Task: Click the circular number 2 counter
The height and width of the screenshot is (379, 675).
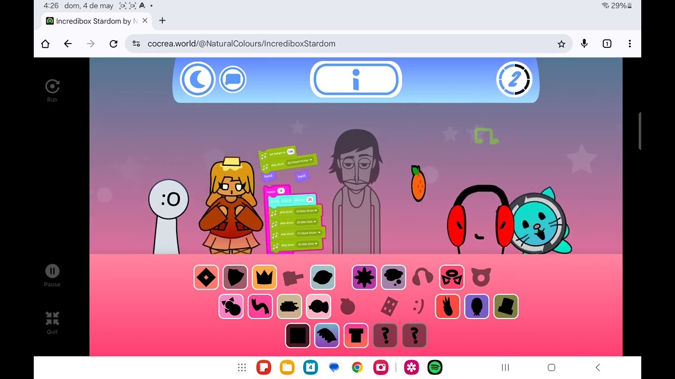Action: coord(514,79)
